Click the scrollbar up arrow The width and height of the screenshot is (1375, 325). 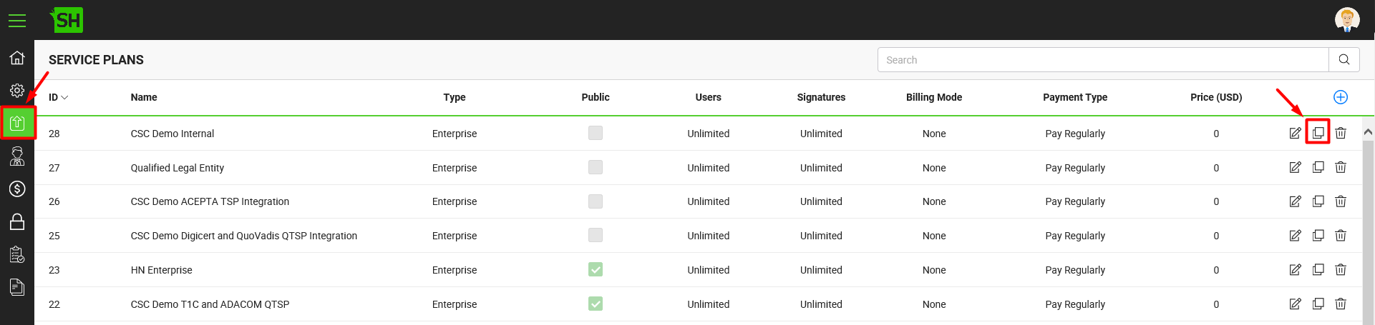1368,132
